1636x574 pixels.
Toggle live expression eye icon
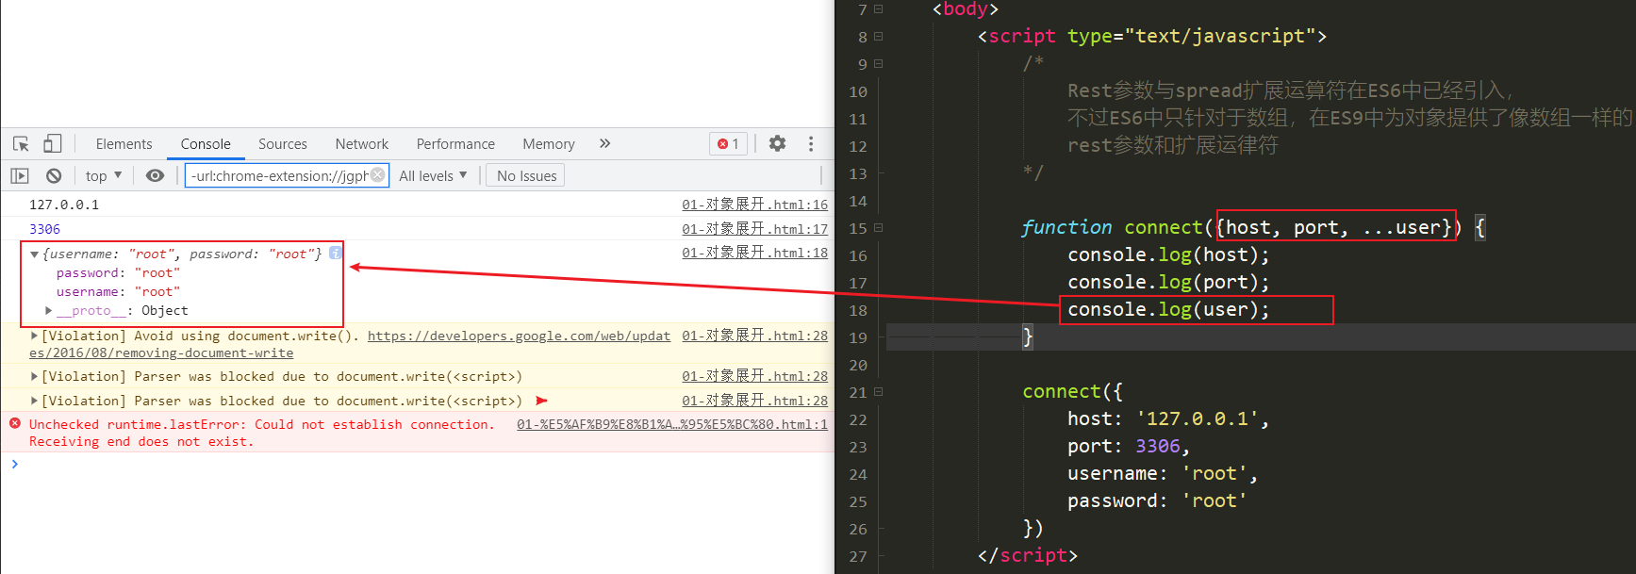tap(156, 175)
